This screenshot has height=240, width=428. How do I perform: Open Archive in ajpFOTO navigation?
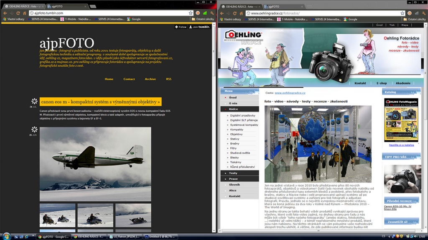150,79
